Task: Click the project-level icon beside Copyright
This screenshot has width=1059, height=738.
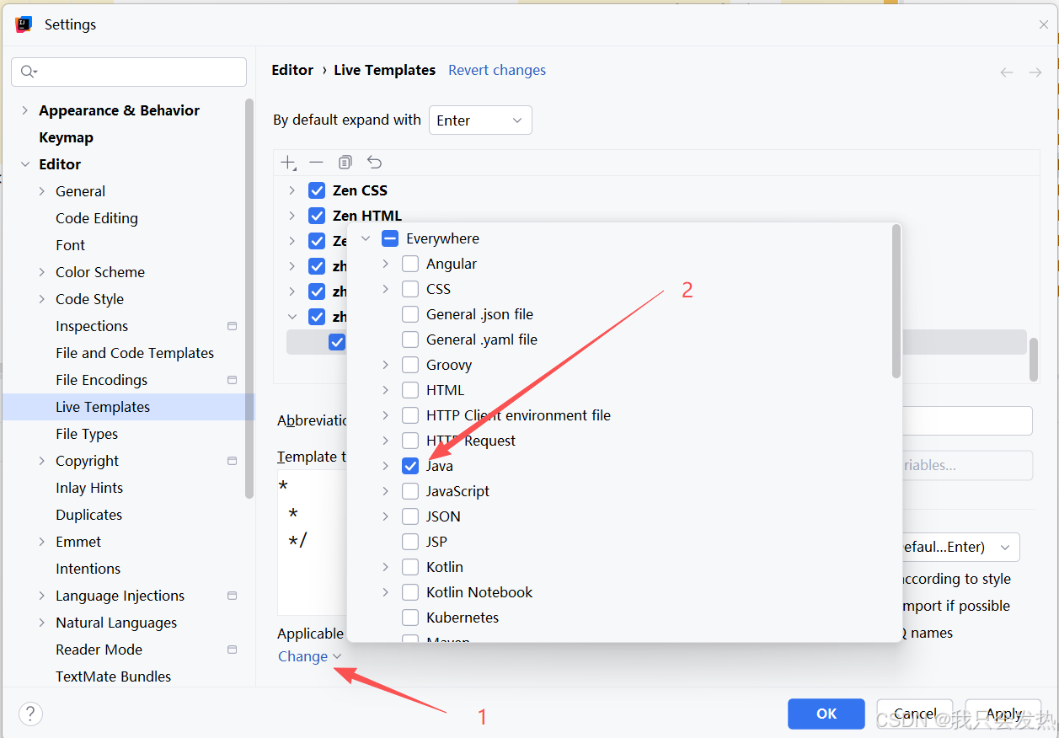Action: 233,461
